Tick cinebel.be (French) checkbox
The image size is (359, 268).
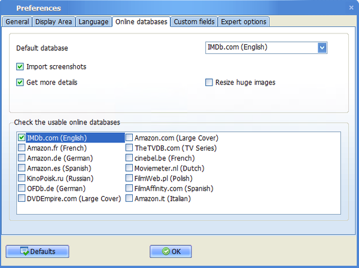[129, 158]
